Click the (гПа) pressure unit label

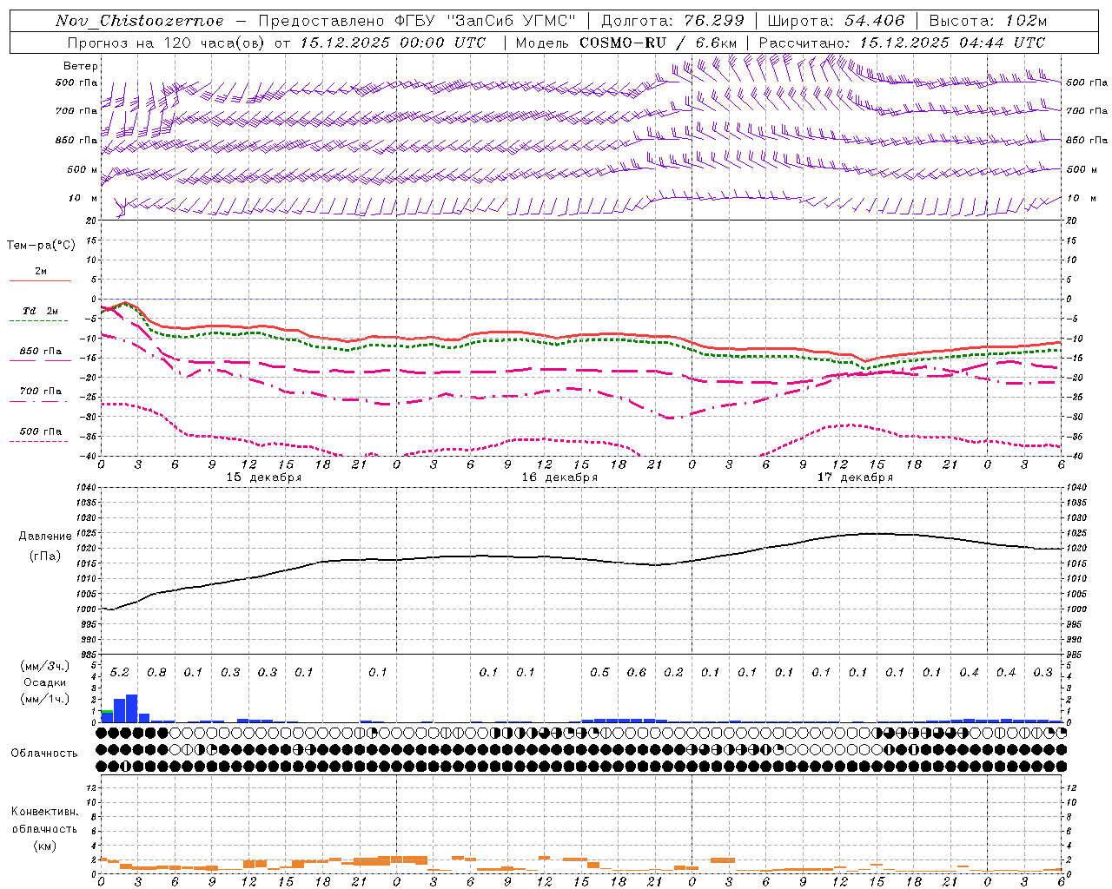point(45,556)
